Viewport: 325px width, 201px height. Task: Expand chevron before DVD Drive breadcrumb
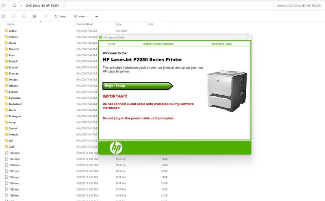[21, 6]
